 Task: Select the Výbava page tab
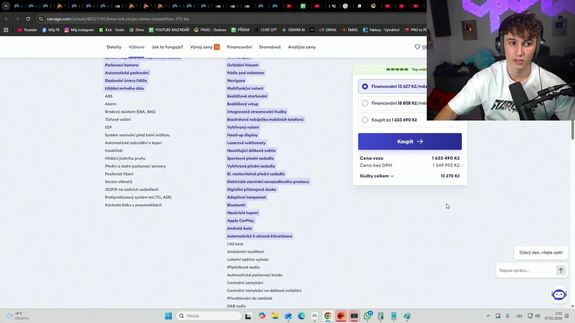click(137, 47)
